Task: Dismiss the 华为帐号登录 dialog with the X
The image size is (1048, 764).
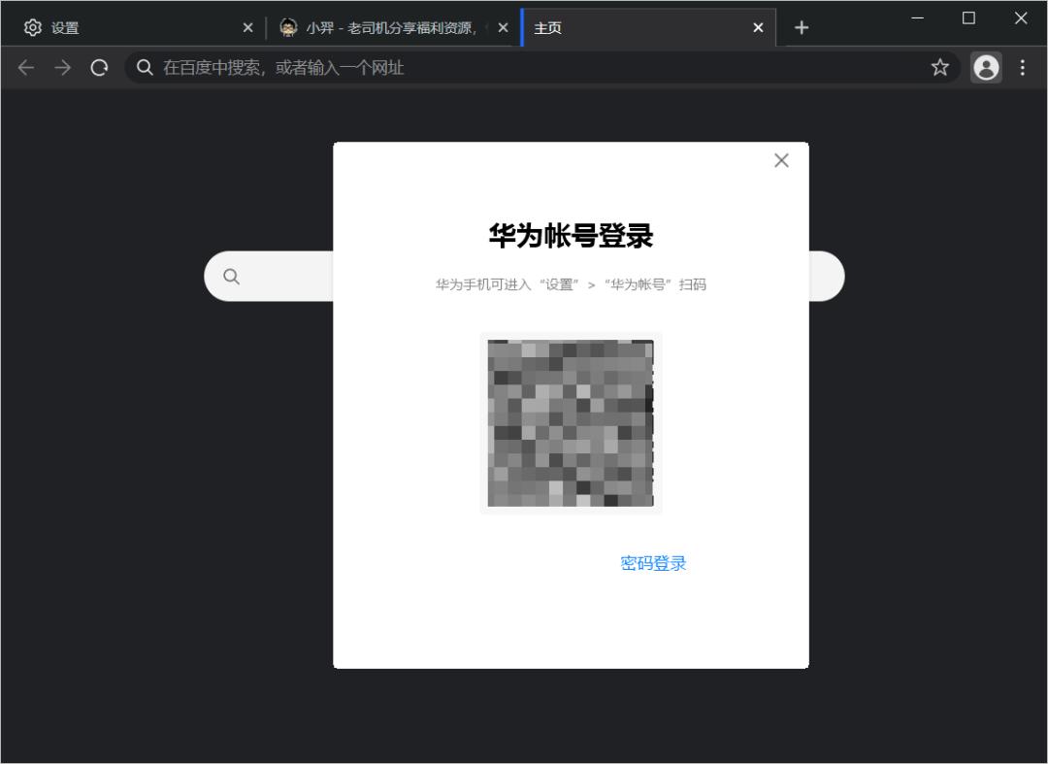Action: [x=781, y=160]
